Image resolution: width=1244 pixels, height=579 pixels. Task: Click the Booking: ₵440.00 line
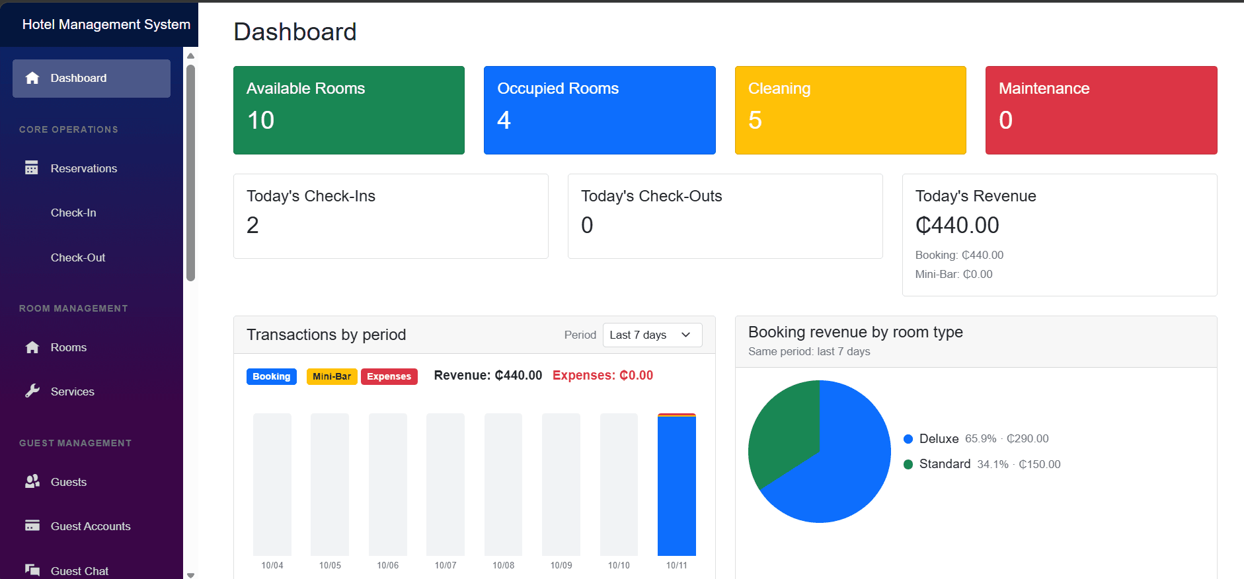pyautogui.click(x=959, y=255)
